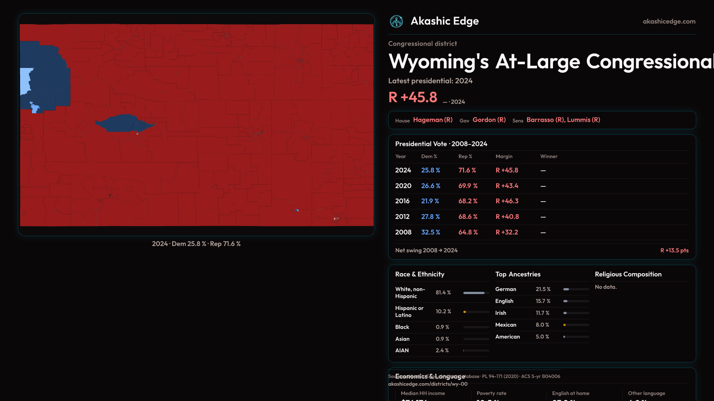Click Gordon (R) governor name

pyautogui.click(x=489, y=120)
